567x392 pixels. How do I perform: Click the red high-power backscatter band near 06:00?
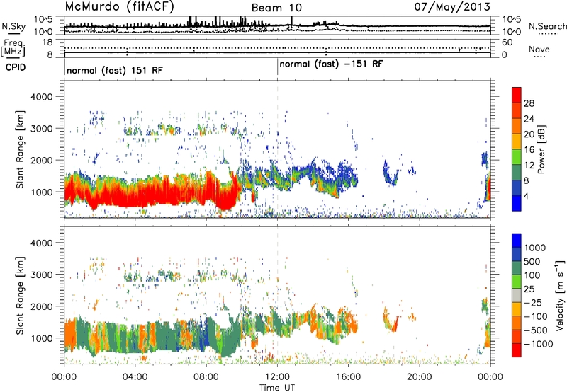(x=171, y=190)
